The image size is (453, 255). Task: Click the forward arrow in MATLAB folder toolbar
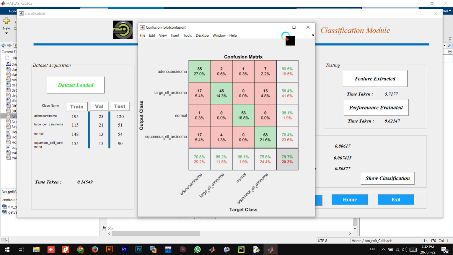[x=9, y=45]
